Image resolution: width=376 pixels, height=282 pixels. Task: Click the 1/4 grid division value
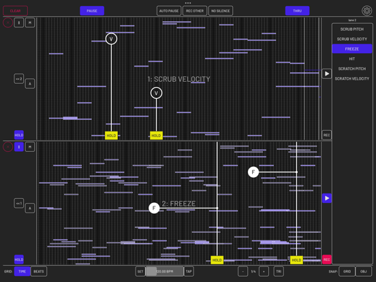(x=253, y=272)
